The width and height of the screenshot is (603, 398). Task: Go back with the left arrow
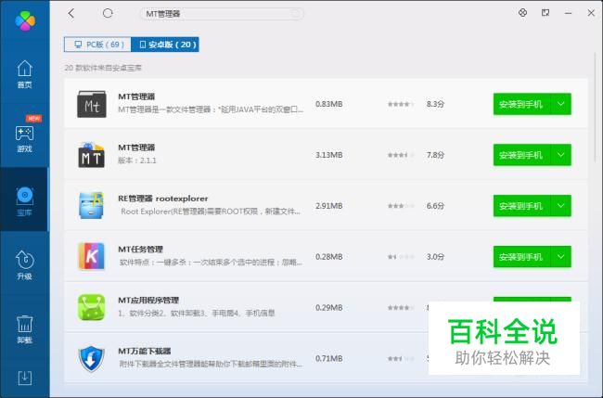(71, 14)
